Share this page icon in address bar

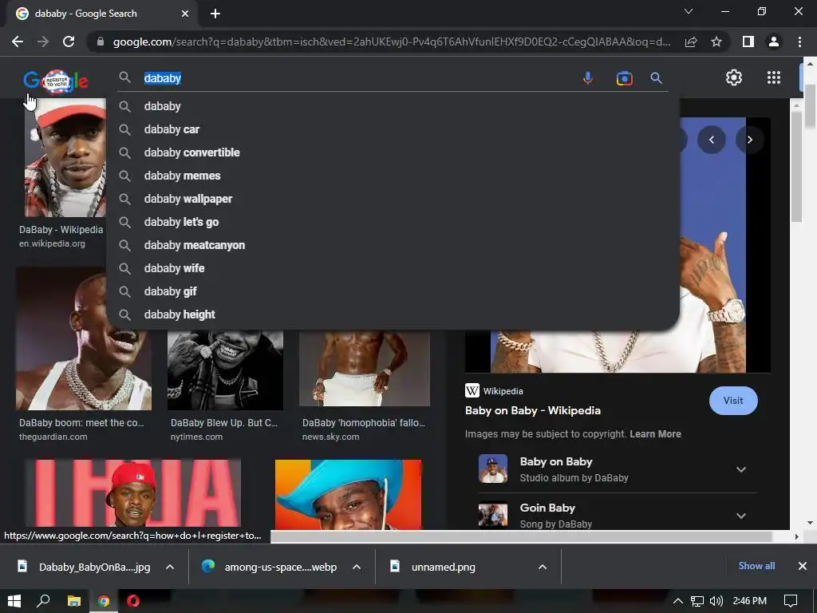tap(691, 42)
